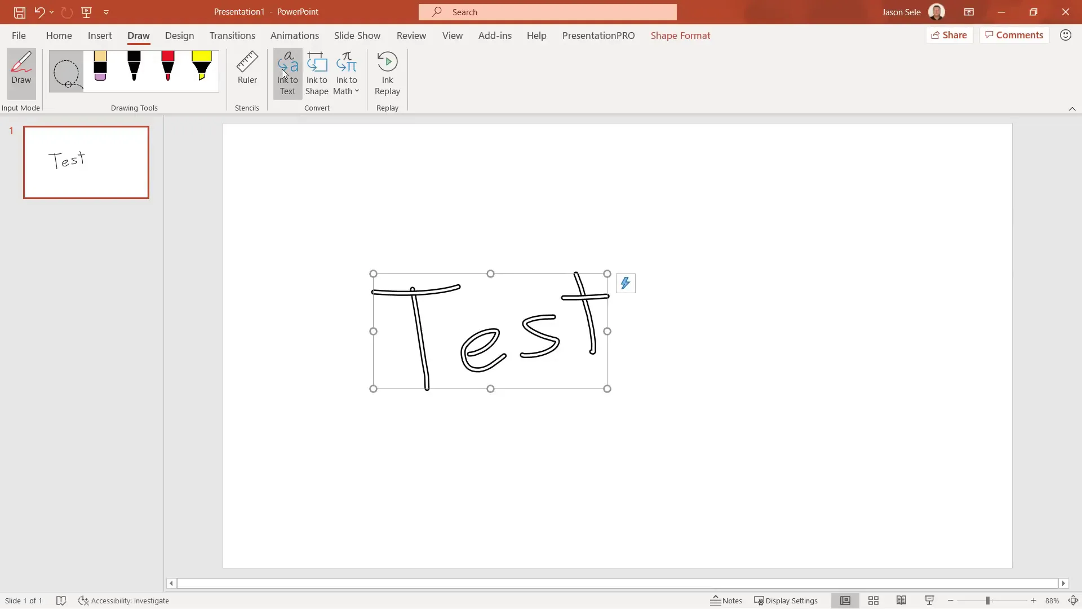Open Customize Quick Access Toolbar dropdown

[x=106, y=12]
